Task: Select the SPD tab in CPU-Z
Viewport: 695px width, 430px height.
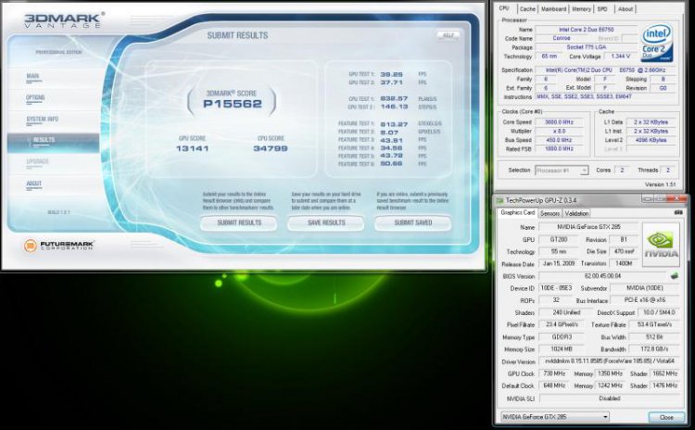Action: [x=602, y=9]
